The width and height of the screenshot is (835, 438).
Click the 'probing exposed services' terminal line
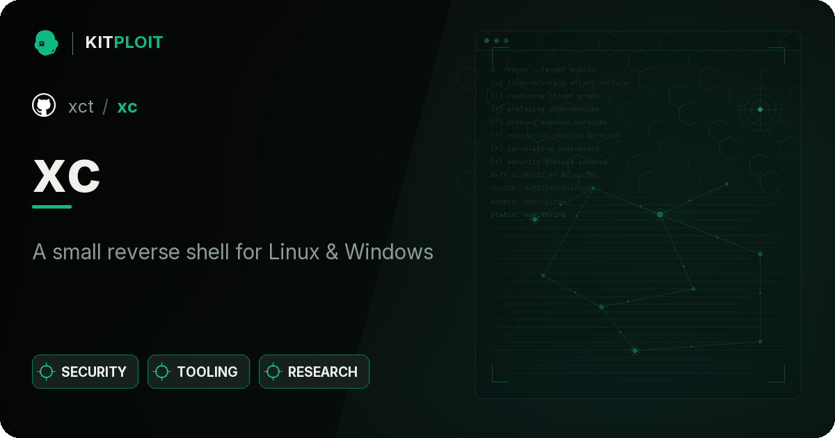pos(549,122)
